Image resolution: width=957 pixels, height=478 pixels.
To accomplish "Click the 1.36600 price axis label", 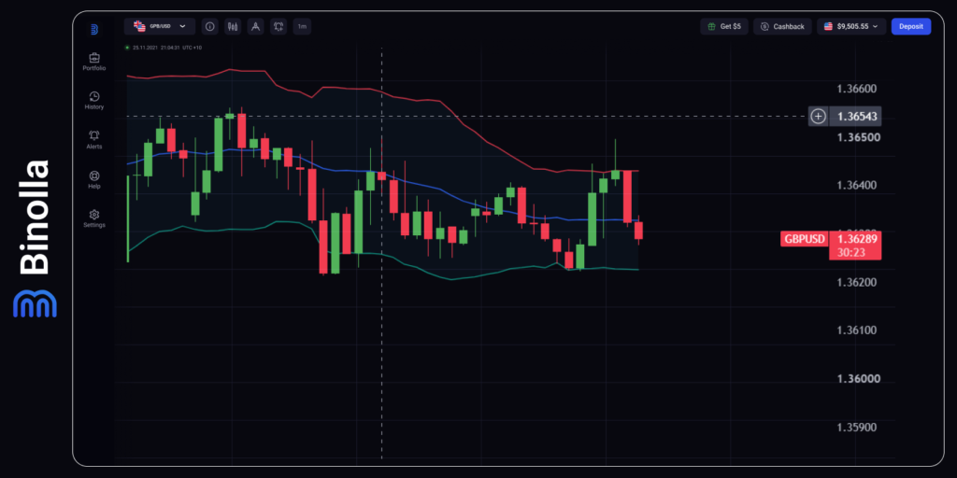I will [x=857, y=89].
